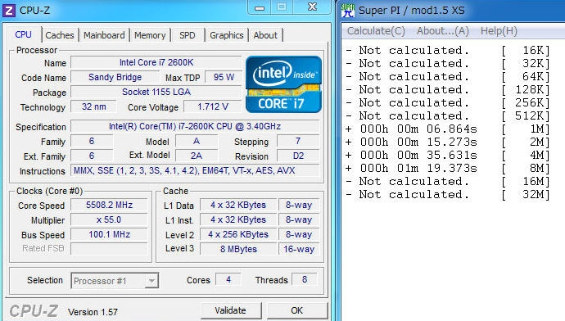Click the Not calculated 64K row

[x=448, y=76]
